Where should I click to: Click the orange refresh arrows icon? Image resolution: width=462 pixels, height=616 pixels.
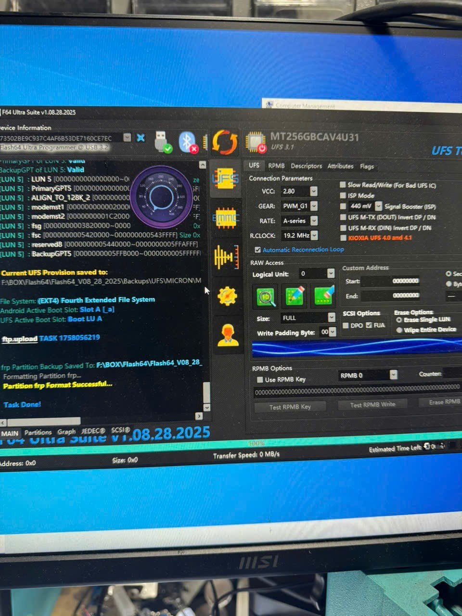tap(225, 142)
